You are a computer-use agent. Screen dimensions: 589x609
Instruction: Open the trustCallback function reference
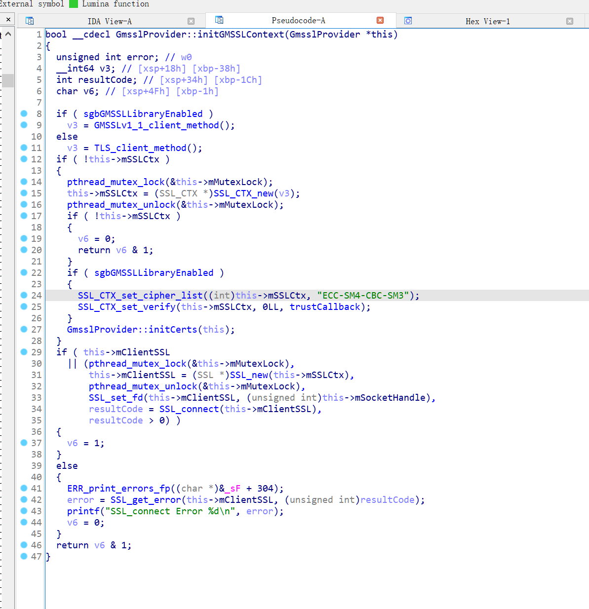(x=325, y=307)
